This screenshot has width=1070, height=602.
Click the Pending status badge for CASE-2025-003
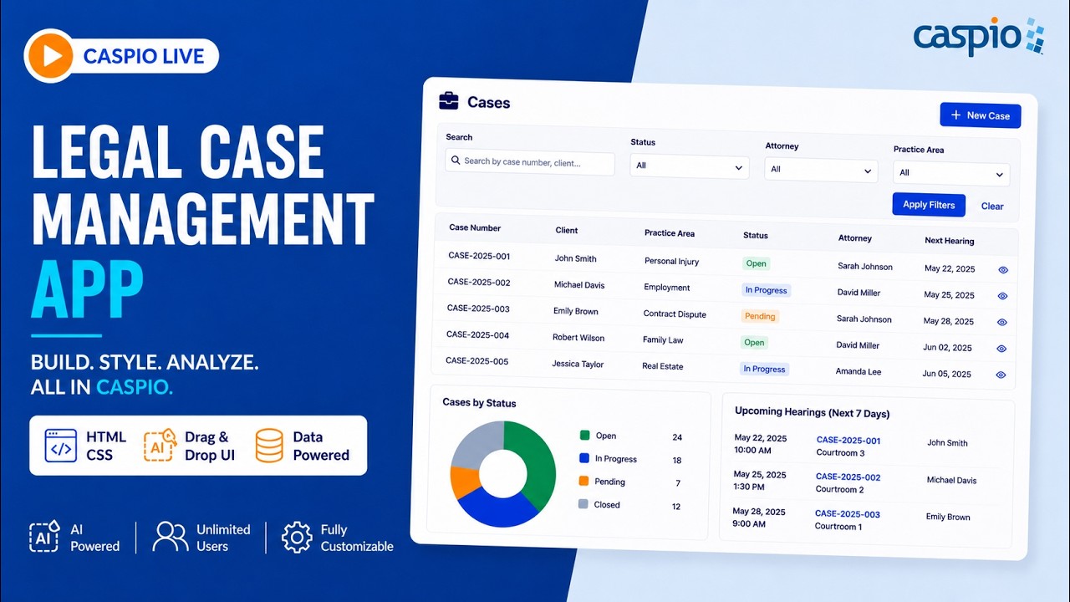coord(760,316)
